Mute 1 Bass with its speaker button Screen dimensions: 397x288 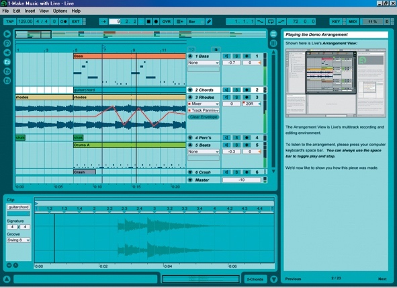226,56
